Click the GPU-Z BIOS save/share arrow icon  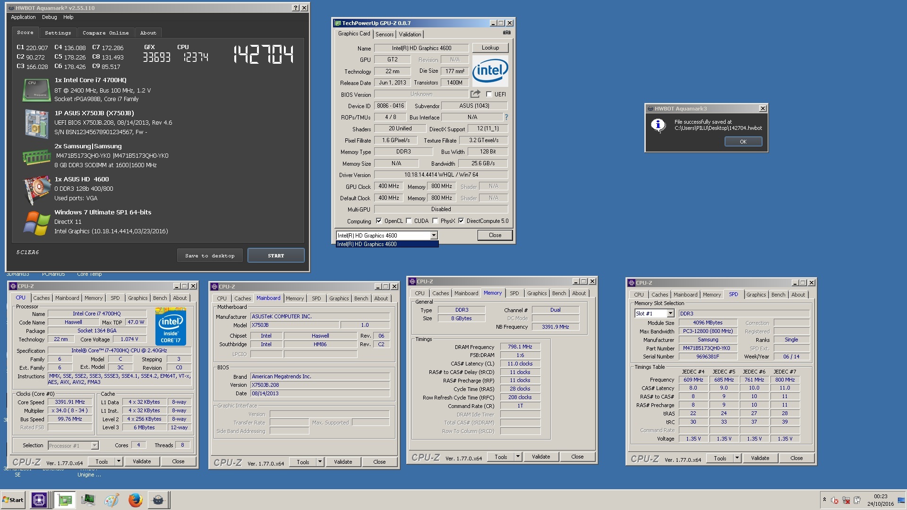tap(475, 94)
